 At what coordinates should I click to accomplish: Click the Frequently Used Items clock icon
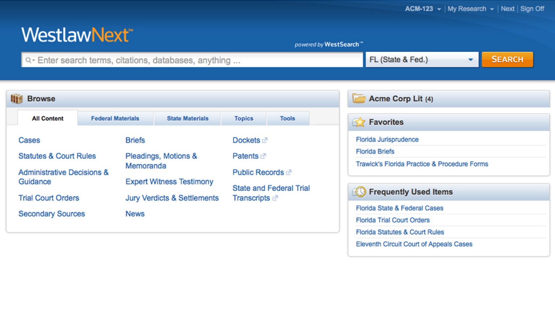click(x=360, y=192)
